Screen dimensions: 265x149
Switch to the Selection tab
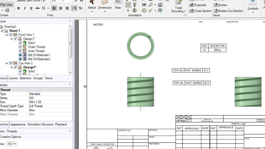point(25,78)
